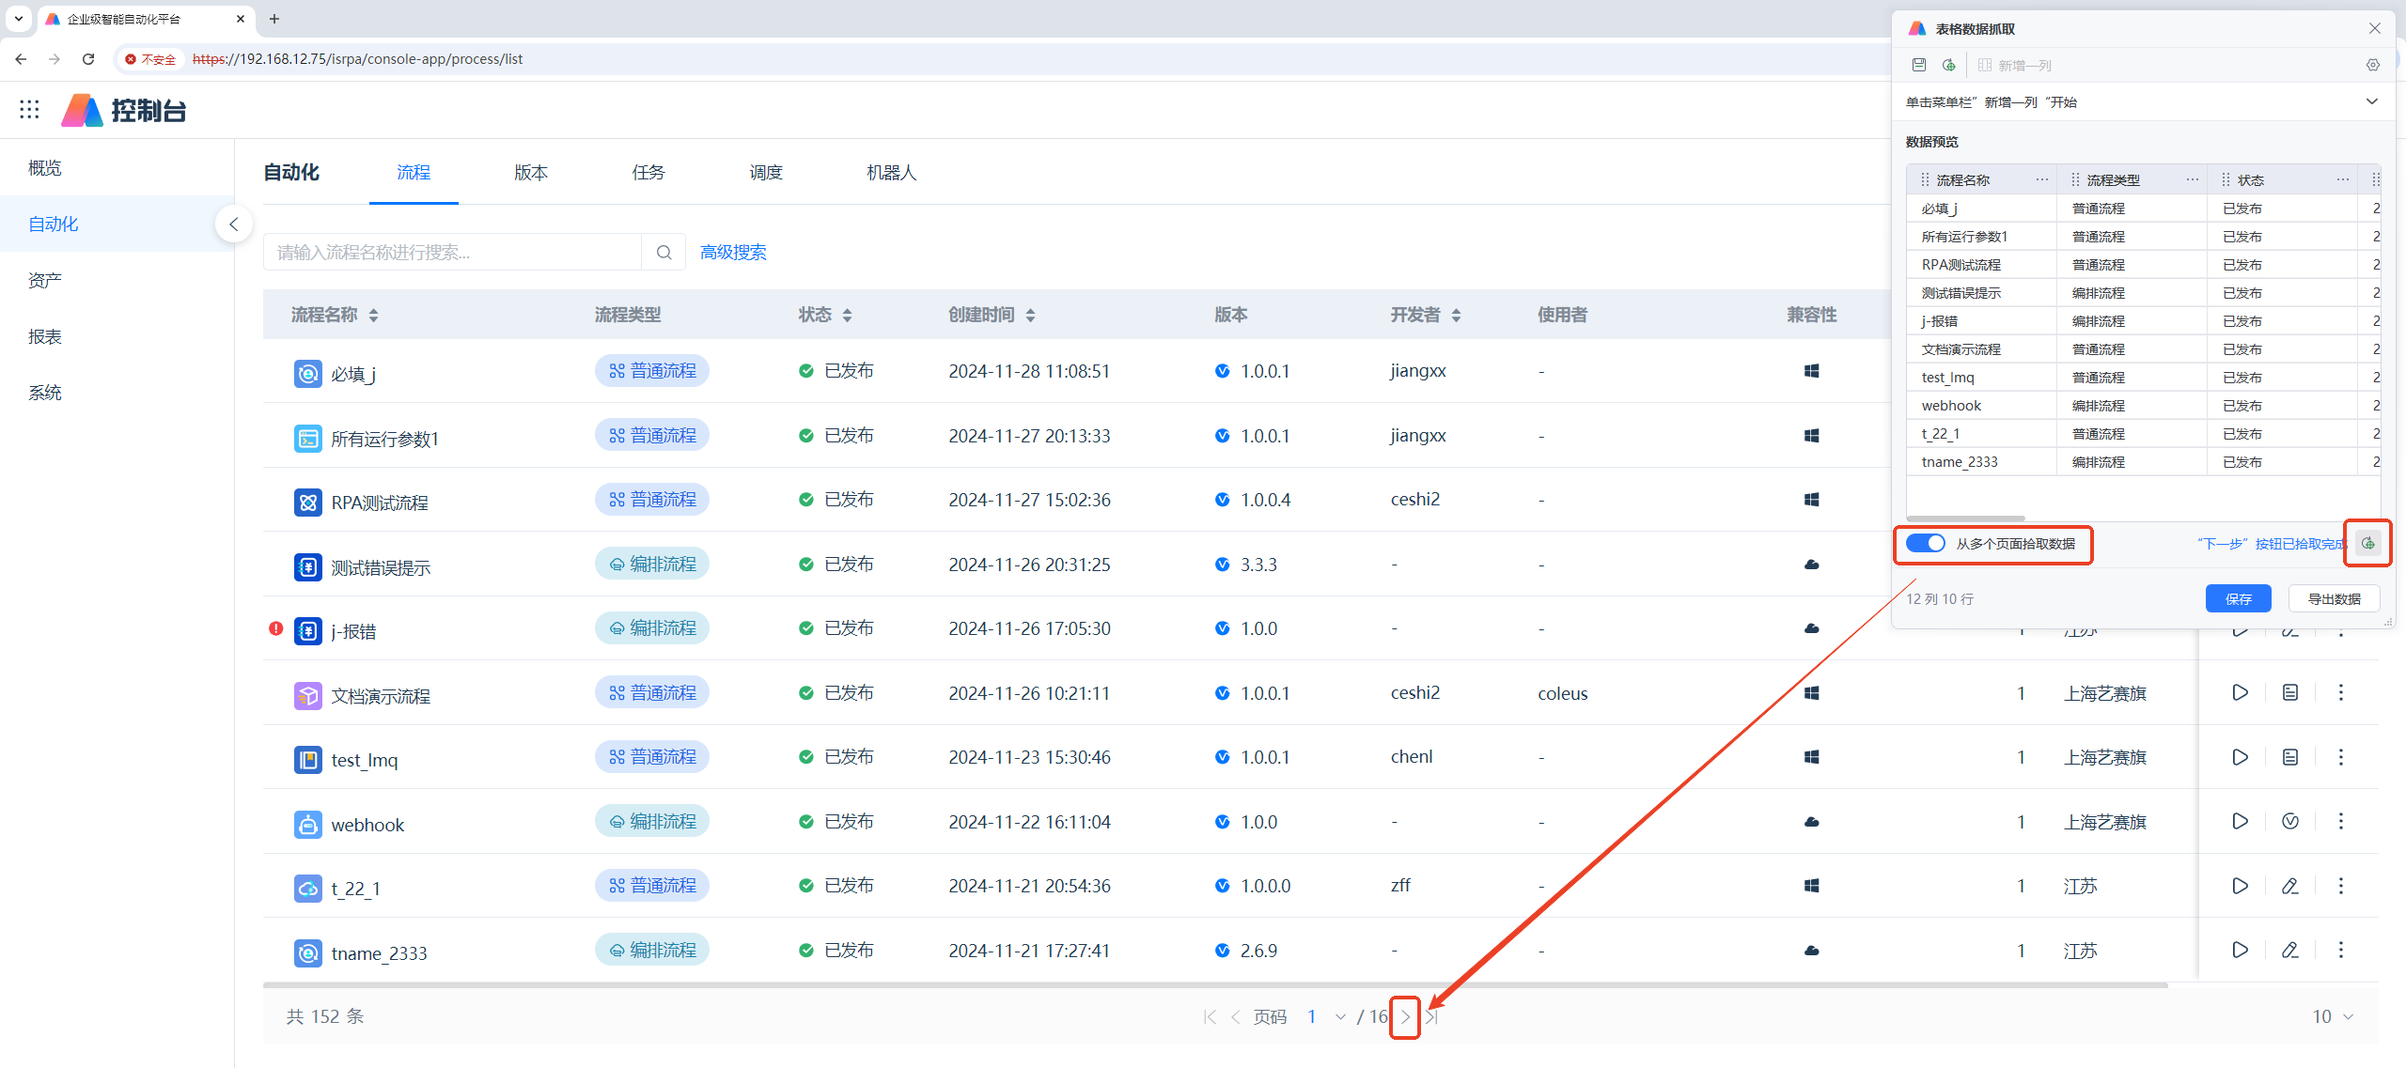2406x1068 pixels.
Task: Click the main table horizontal scrollbar
Action: pyautogui.click(x=1215, y=985)
